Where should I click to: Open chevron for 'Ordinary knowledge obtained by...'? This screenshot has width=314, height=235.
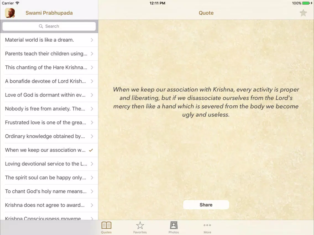[x=92, y=136]
